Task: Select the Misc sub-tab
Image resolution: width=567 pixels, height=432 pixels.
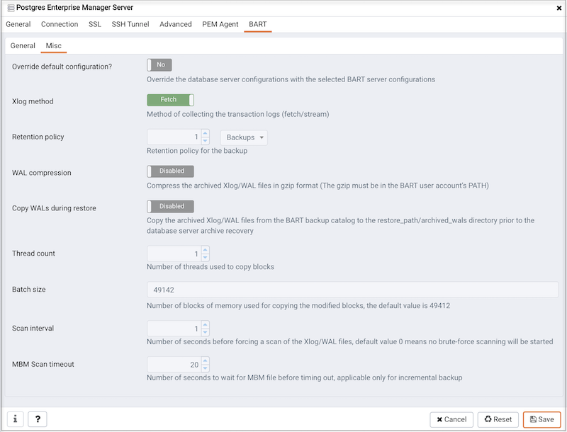Action: (54, 46)
